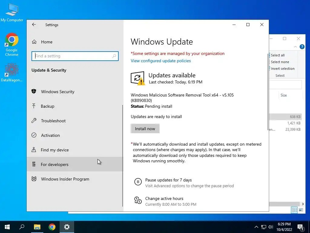Open Chrome from the taskbar
The height and width of the screenshot is (233, 310).
point(52,227)
